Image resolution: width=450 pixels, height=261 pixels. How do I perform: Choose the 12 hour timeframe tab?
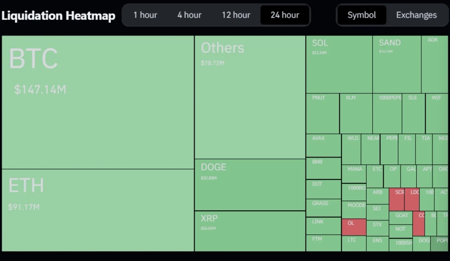click(x=236, y=15)
